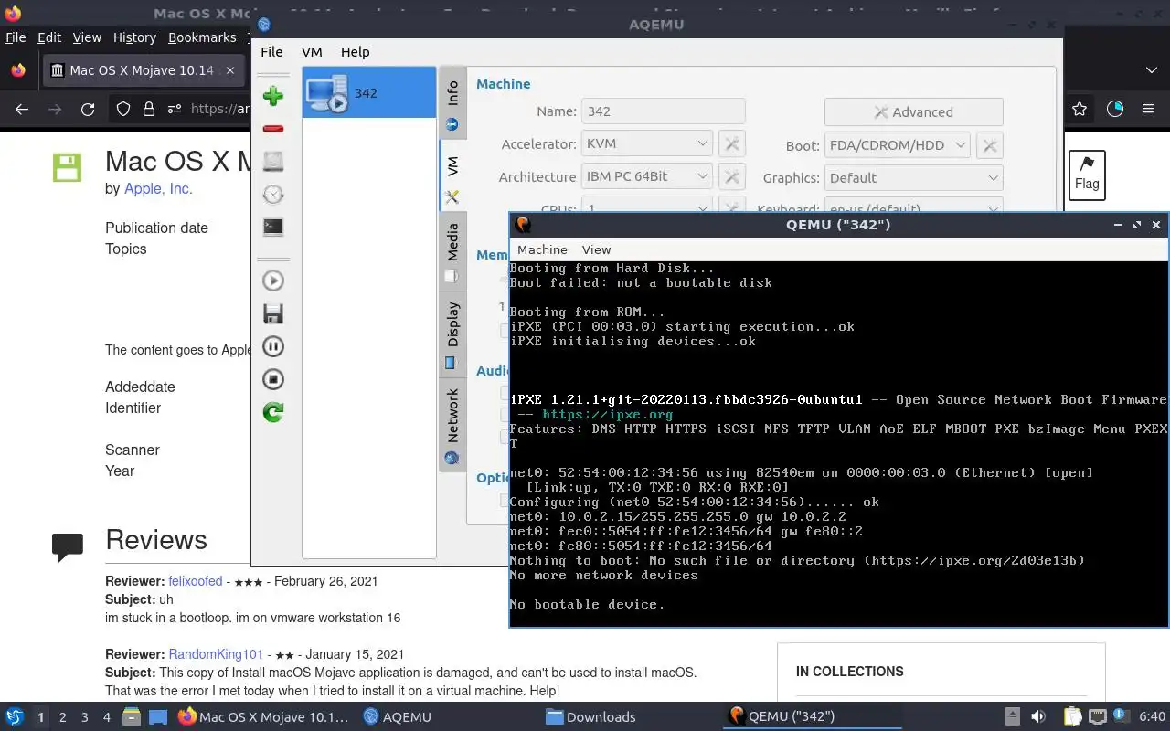The width and height of the screenshot is (1170, 731).
Task: Reset the VM with green reload arrow
Action: [x=272, y=412]
